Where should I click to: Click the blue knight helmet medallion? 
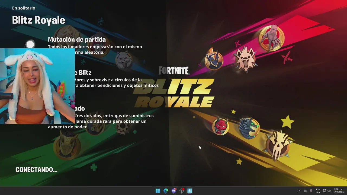(214, 60)
